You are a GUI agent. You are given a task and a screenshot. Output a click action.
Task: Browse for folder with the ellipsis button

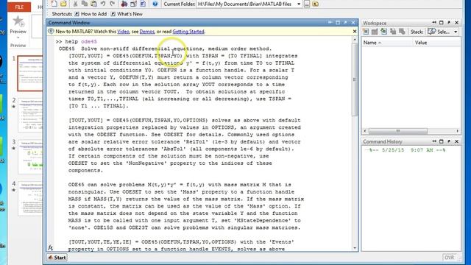pos(307,4)
